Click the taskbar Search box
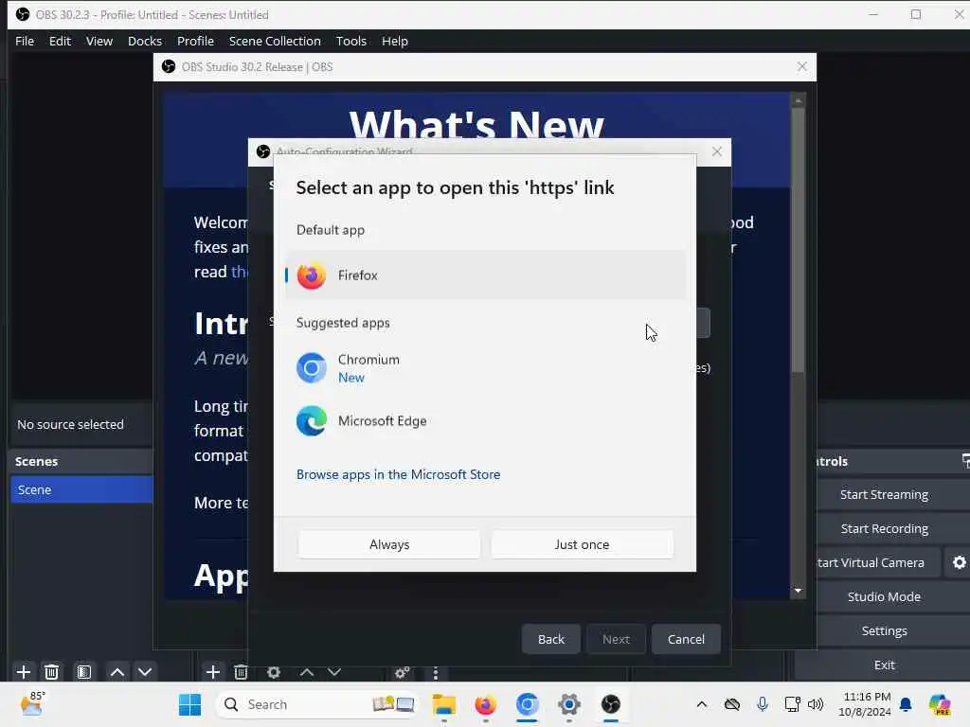This screenshot has width=970, height=727. point(316,704)
